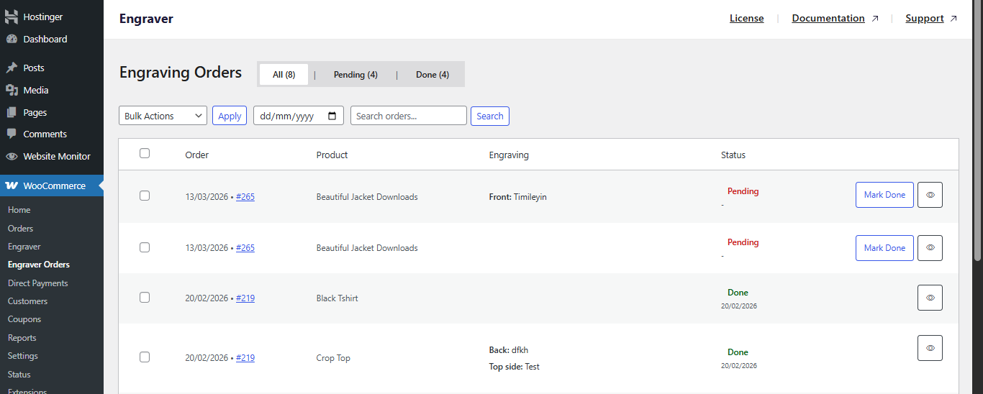
Task: Click the Pages icon in sidebar
Action: pos(12,112)
